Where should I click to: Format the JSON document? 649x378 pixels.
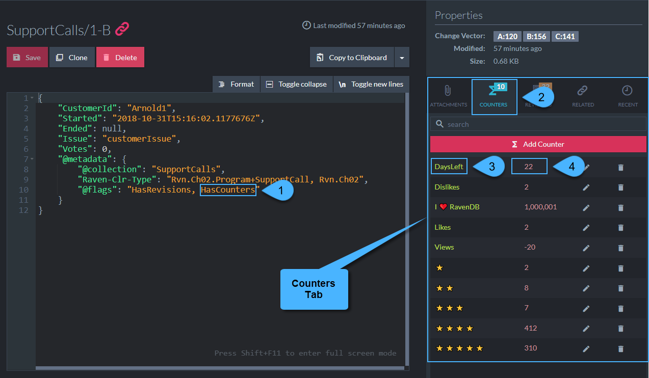[x=236, y=84]
